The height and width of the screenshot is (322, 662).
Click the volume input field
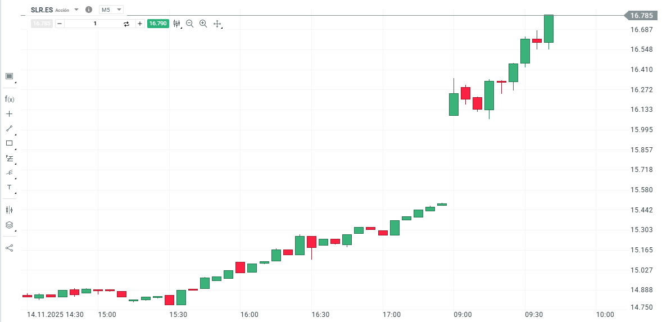[x=94, y=24]
